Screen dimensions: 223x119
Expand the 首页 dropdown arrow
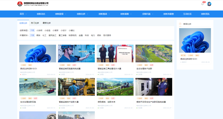[x=26, y=14]
